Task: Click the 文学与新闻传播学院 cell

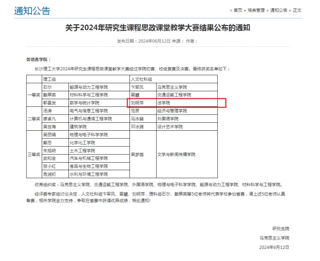Action: pos(177,154)
